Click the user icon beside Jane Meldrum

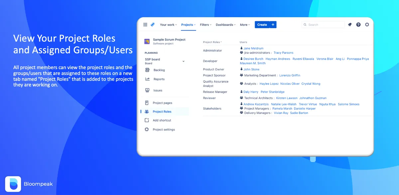pyautogui.click(x=241, y=49)
